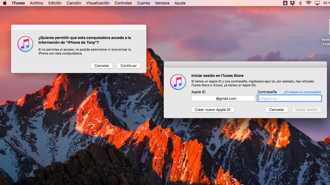
Task: Cancel the iTunes Store sign-in dialog
Action: coord(276,110)
